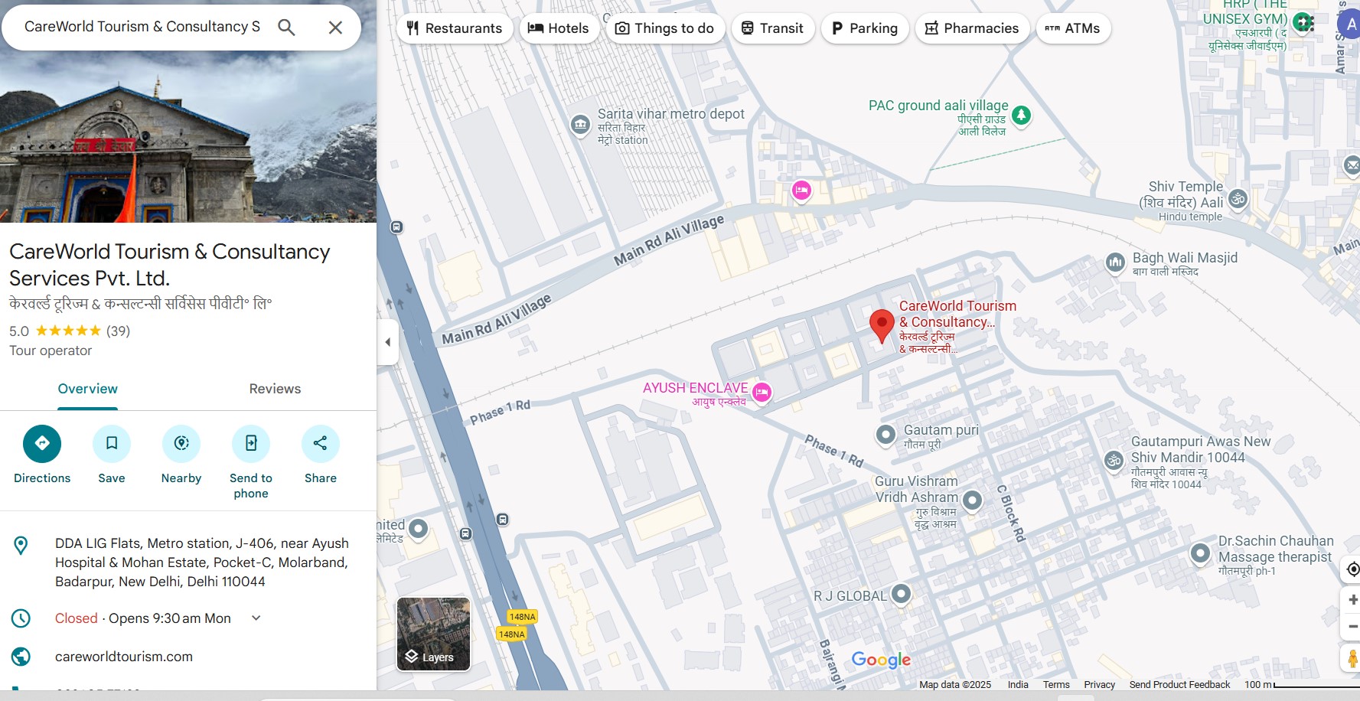Visit careworldtourism.com website link

[x=123, y=656]
